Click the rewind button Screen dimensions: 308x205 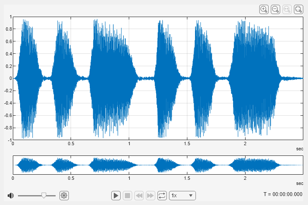tap(139, 196)
